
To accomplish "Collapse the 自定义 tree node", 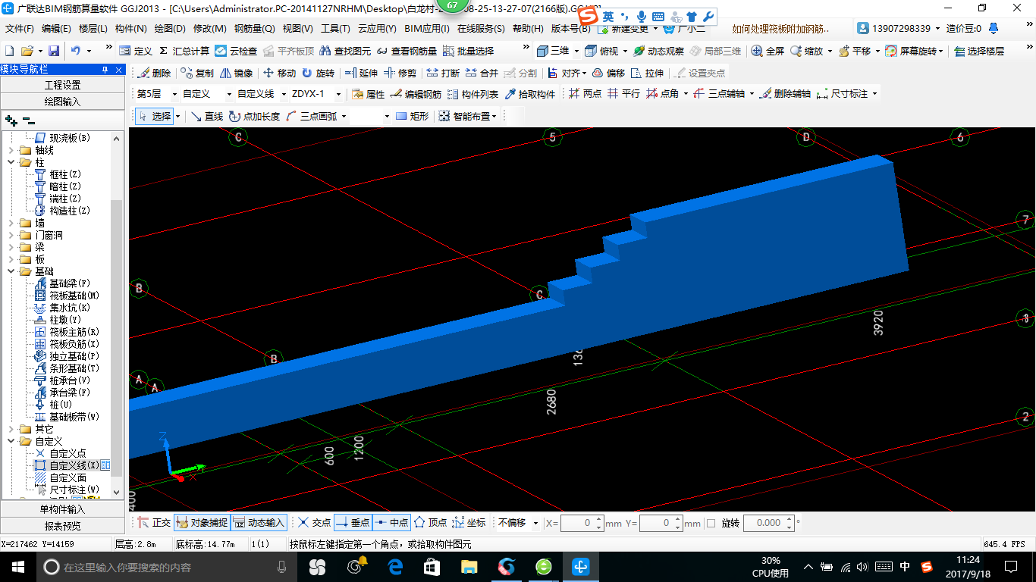I will click(x=11, y=441).
